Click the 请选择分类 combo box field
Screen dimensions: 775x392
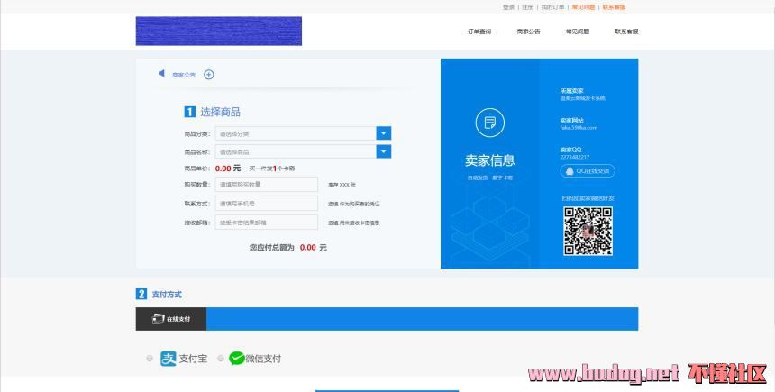[x=296, y=133]
